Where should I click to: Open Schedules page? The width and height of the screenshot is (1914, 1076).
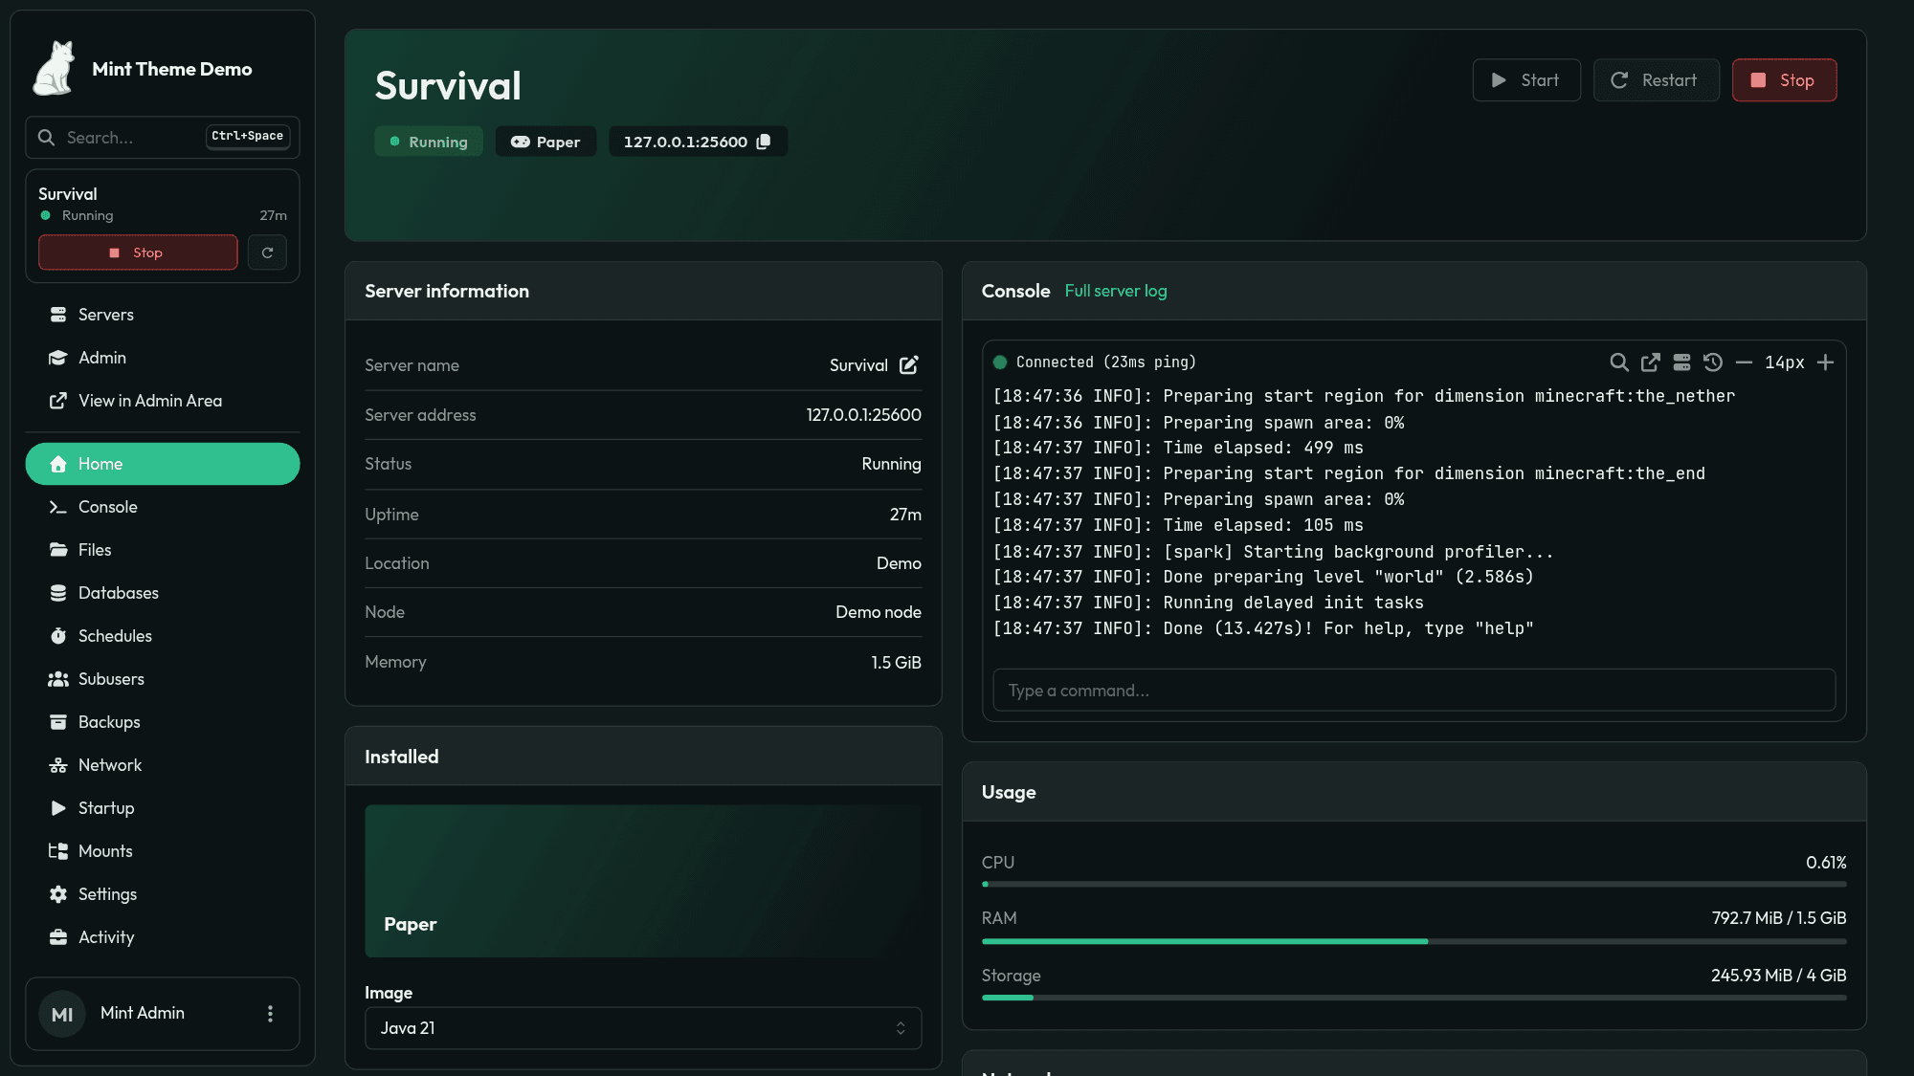(163, 636)
